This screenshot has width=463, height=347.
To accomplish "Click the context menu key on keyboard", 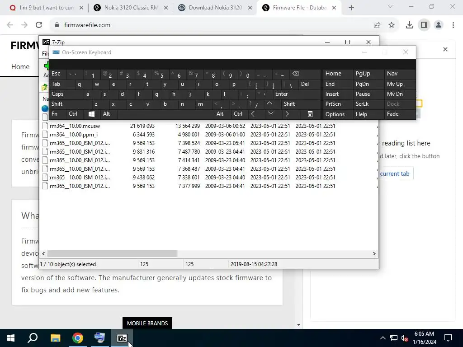I will 310,114.
